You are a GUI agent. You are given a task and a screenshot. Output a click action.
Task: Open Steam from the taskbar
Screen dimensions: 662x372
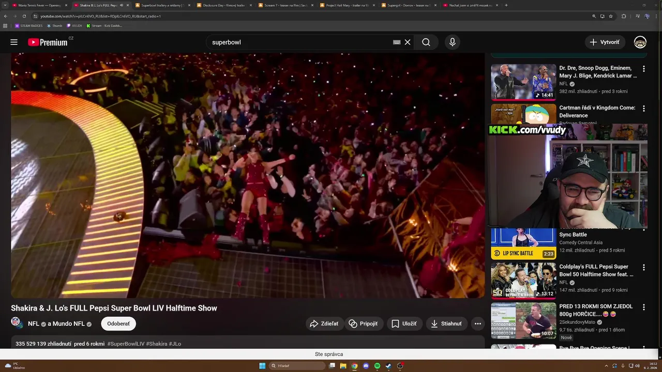(388, 366)
